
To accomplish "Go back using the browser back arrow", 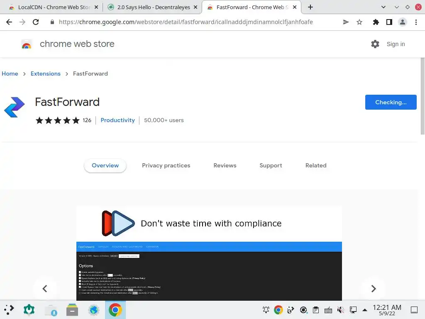I will (x=9, y=22).
